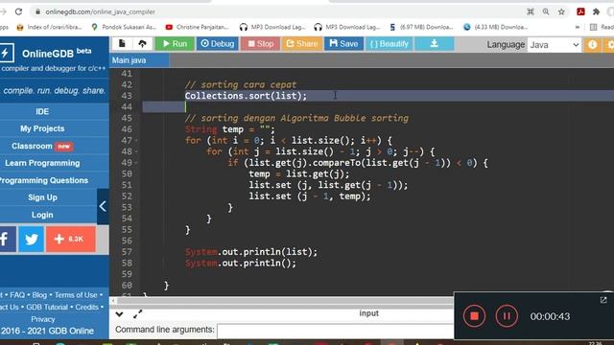
Task: Open Pondok Sukasari bookmark
Action: point(124,27)
